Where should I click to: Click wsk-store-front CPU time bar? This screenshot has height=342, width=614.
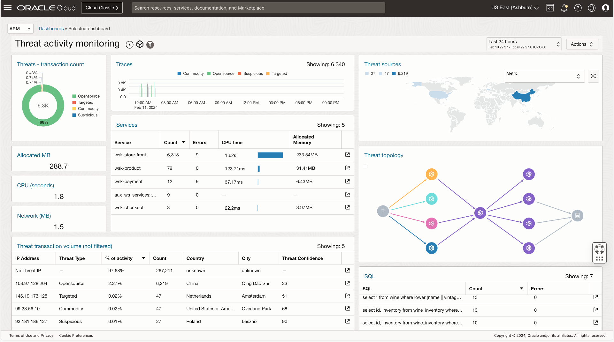tap(270, 155)
